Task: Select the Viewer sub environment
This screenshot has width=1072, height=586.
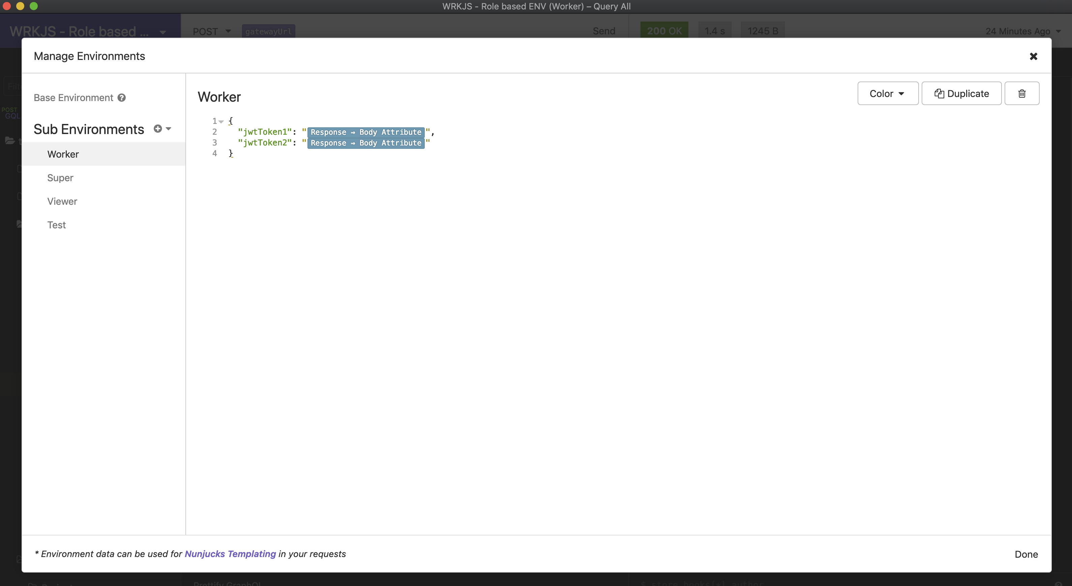Action: pos(62,202)
